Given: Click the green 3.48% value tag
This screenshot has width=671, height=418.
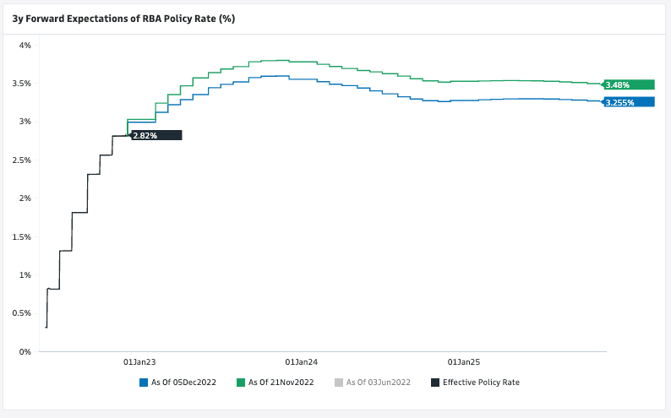Looking at the screenshot, I should pyautogui.click(x=629, y=84).
